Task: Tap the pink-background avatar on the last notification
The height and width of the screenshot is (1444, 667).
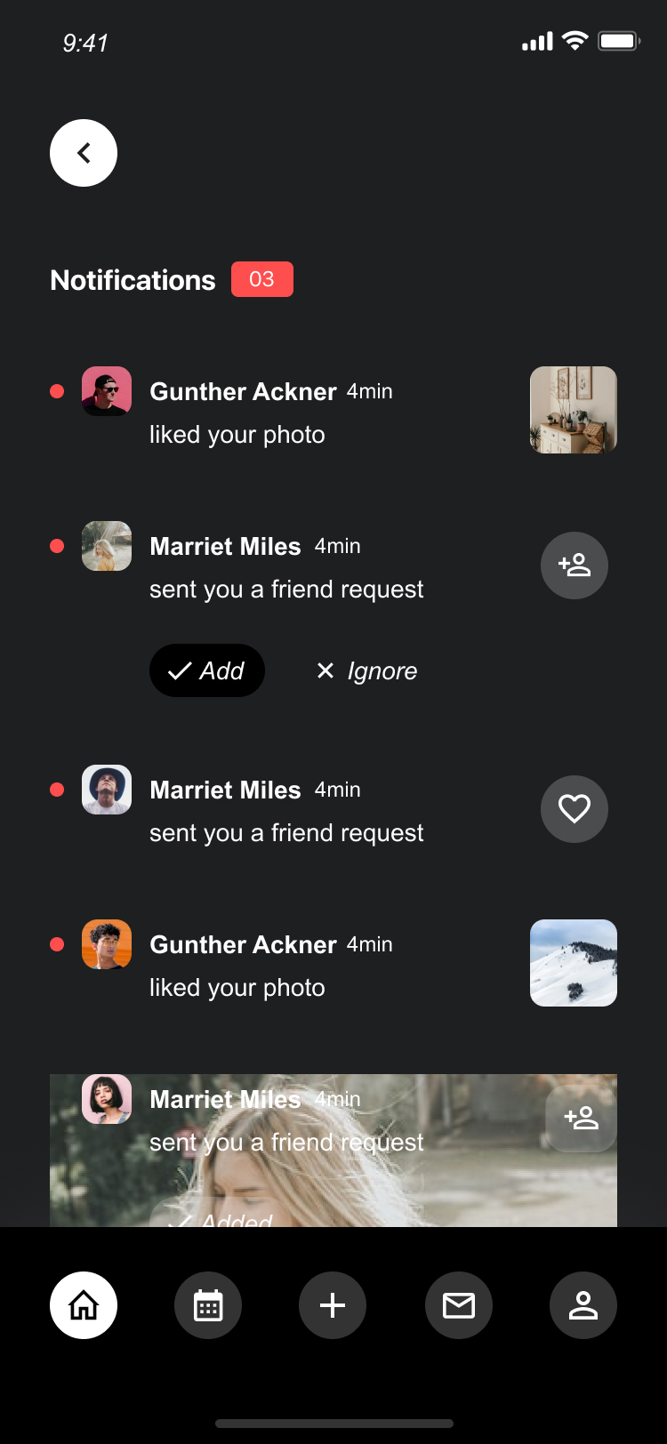Action: pos(107,1099)
